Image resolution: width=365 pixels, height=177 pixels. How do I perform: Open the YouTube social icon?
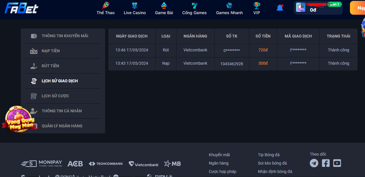337,163
